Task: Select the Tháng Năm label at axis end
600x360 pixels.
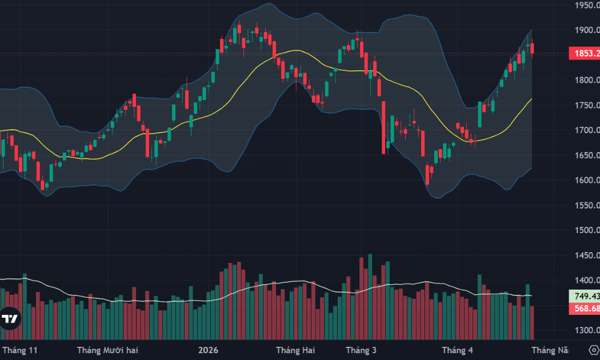Action: (551, 350)
